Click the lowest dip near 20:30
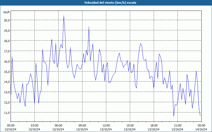Screen dimensions: 212x132 coord(174,116)
